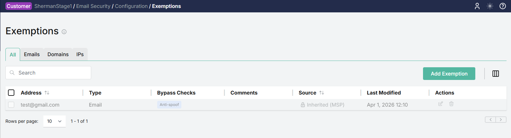Sort the table by Address column arrows
The image size is (511, 138).
pos(47,93)
